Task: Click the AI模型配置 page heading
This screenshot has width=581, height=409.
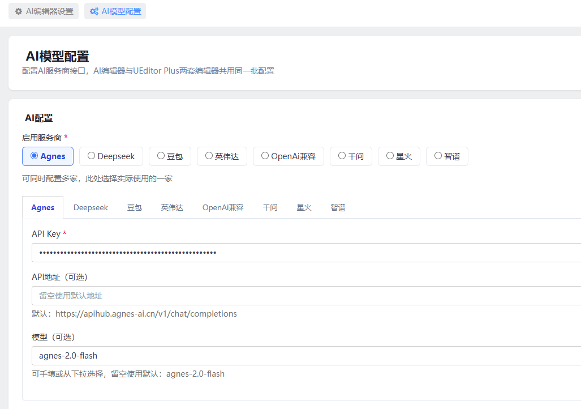Action: tap(57, 57)
